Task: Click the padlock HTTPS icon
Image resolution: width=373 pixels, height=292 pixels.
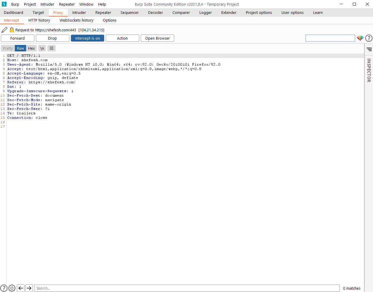Action: 12,30
